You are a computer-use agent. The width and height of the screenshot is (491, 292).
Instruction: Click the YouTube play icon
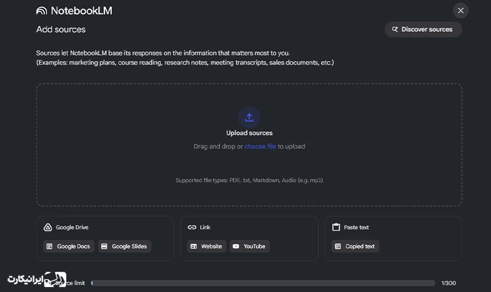click(x=236, y=247)
